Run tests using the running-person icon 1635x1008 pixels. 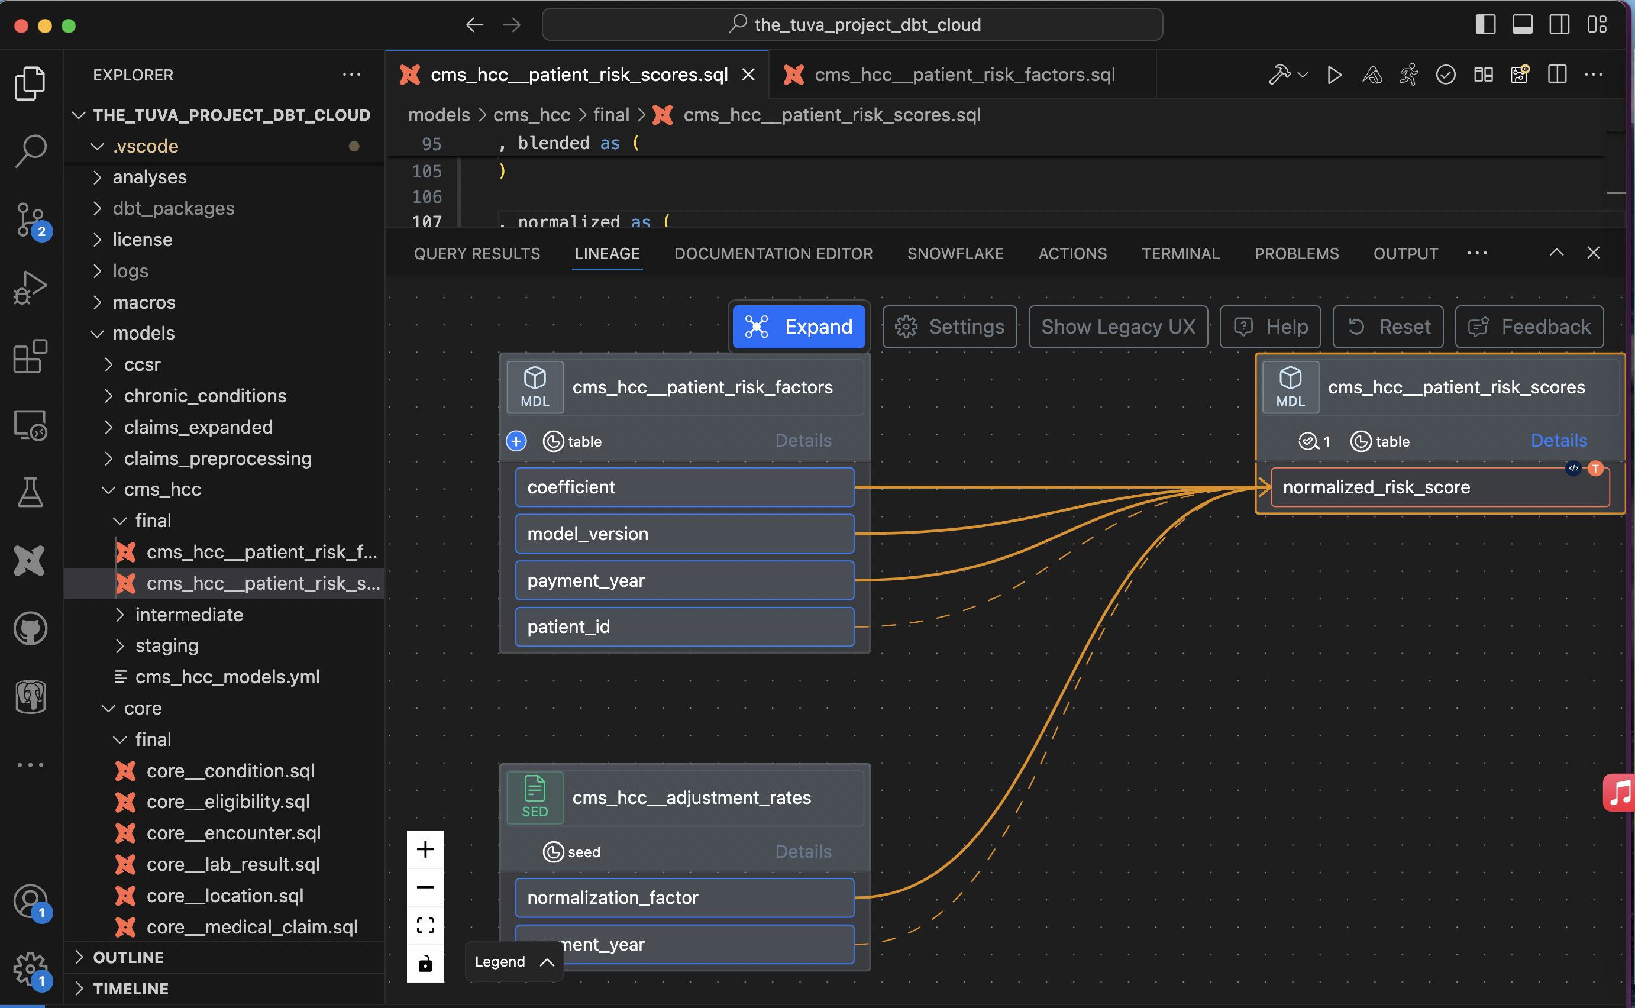(x=1408, y=75)
